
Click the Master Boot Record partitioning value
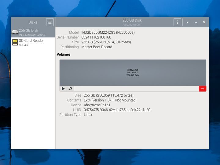pos(97,47)
